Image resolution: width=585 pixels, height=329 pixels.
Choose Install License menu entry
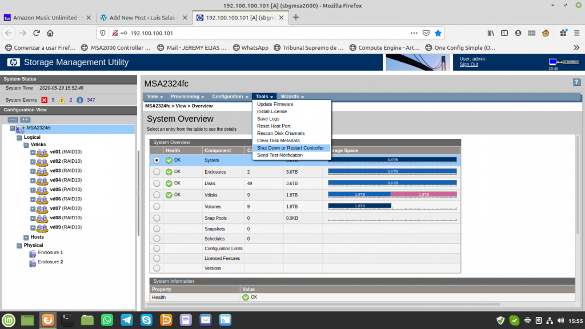(x=272, y=111)
